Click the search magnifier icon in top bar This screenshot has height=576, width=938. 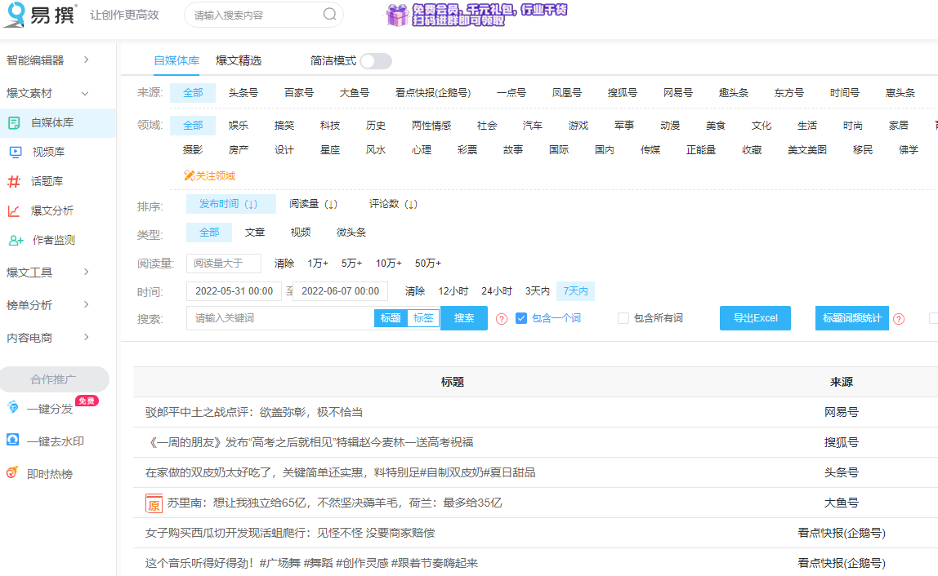pos(329,14)
